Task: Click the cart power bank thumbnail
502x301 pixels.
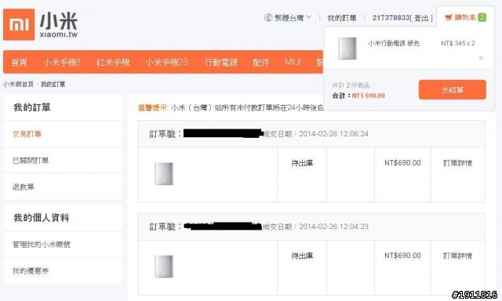Action: [347, 49]
